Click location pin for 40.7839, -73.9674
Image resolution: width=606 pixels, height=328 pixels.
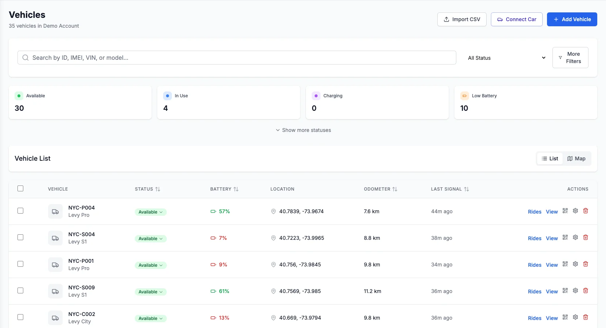[x=274, y=211]
